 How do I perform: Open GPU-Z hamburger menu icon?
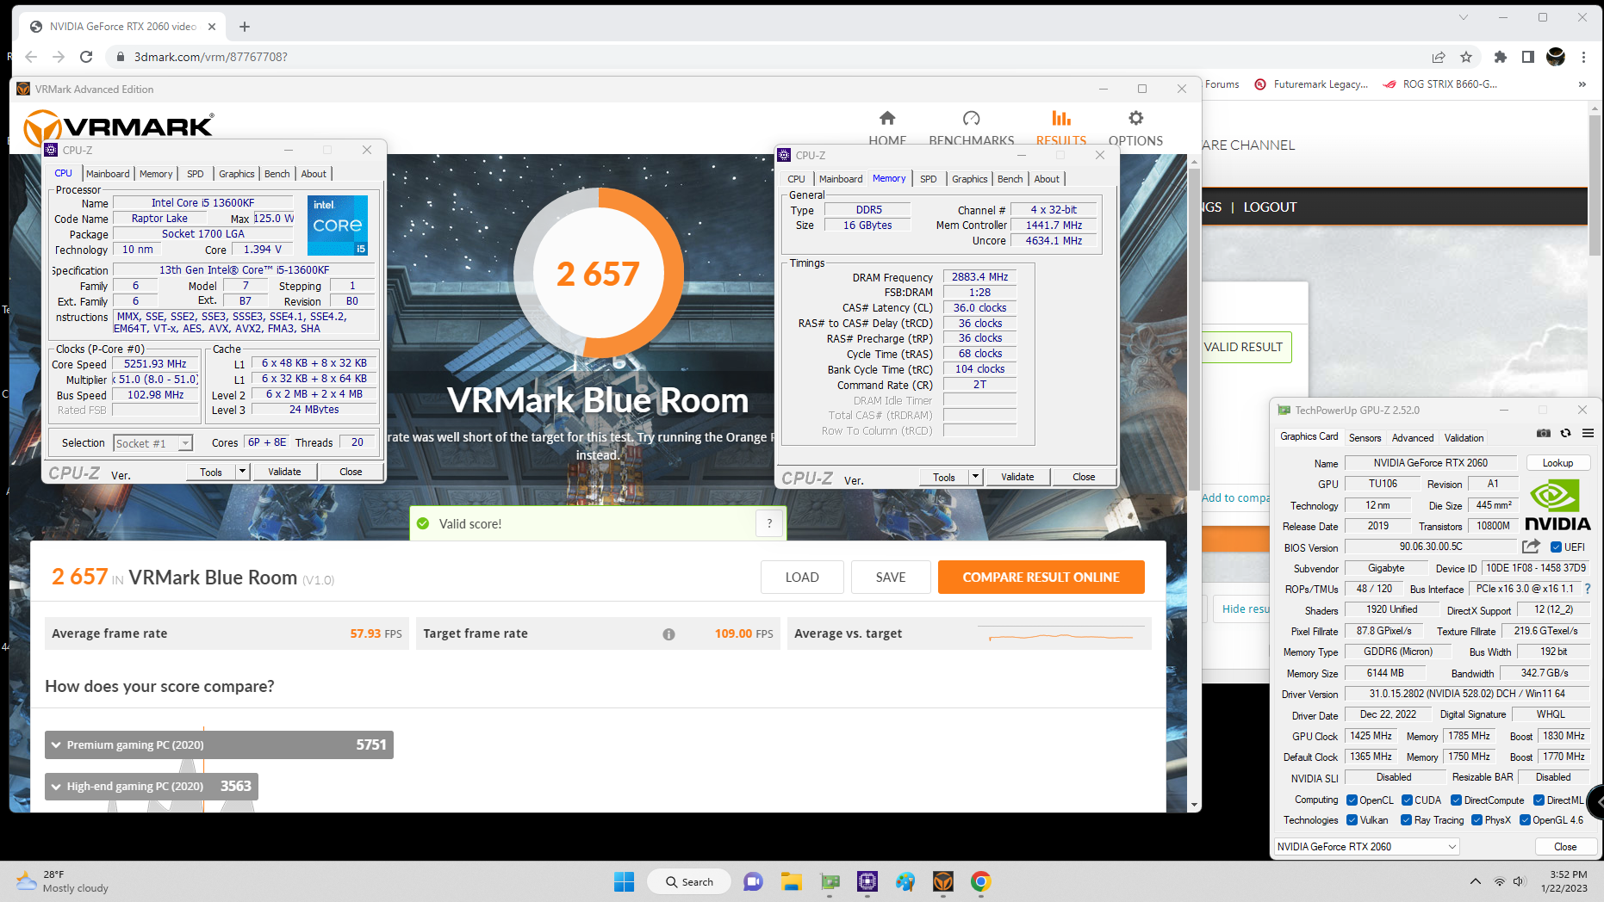pos(1588,433)
